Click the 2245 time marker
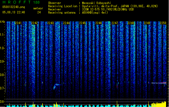The width and height of the screenshot is (169, 107). click(x=82, y=23)
